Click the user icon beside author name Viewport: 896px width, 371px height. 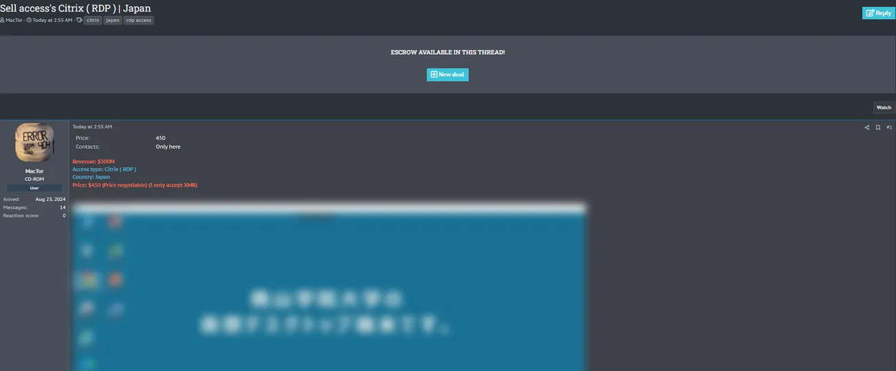coord(2,21)
